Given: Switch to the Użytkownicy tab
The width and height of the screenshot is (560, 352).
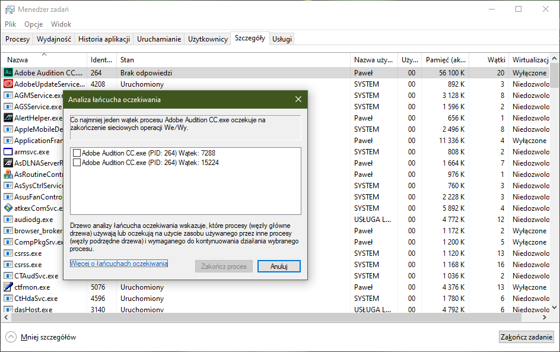Looking at the screenshot, I should coord(208,39).
